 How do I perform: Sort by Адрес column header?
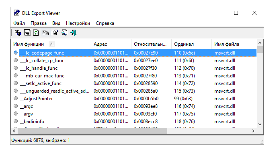pyautogui.click(x=111, y=44)
